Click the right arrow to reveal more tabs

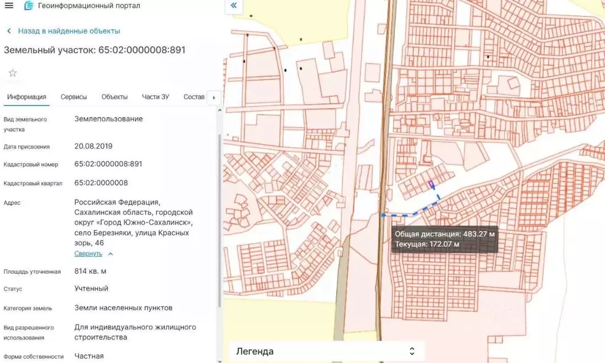(213, 98)
